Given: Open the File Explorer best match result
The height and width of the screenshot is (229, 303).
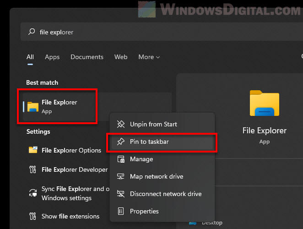Looking at the screenshot, I should tap(97, 107).
